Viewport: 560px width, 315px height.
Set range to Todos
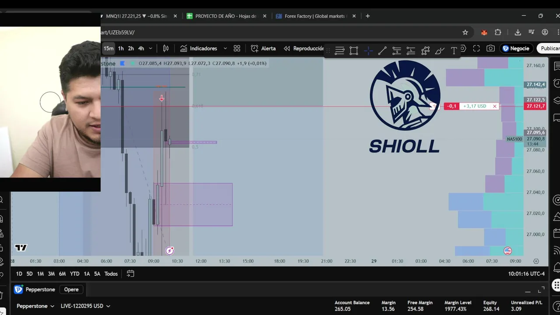pos(111,274)
